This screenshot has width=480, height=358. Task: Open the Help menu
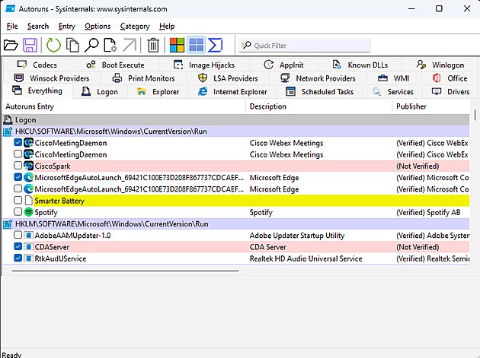[x=167, y=27]
